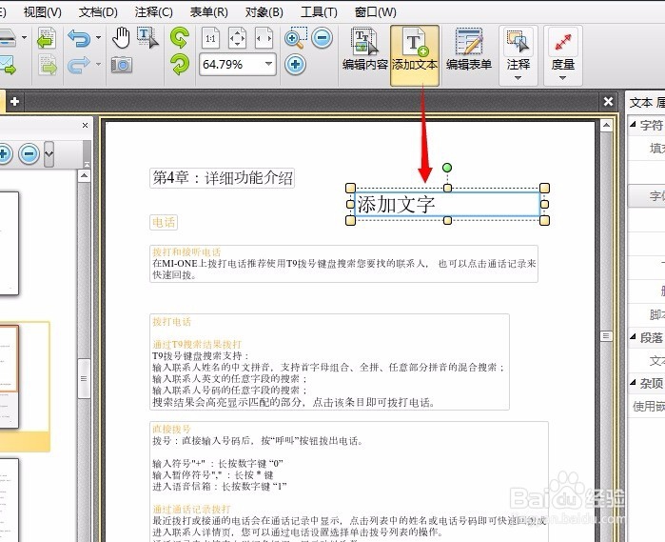Collapse the 杂项 properties section
This screenshot has height=542, width=665.
(634, 382)
